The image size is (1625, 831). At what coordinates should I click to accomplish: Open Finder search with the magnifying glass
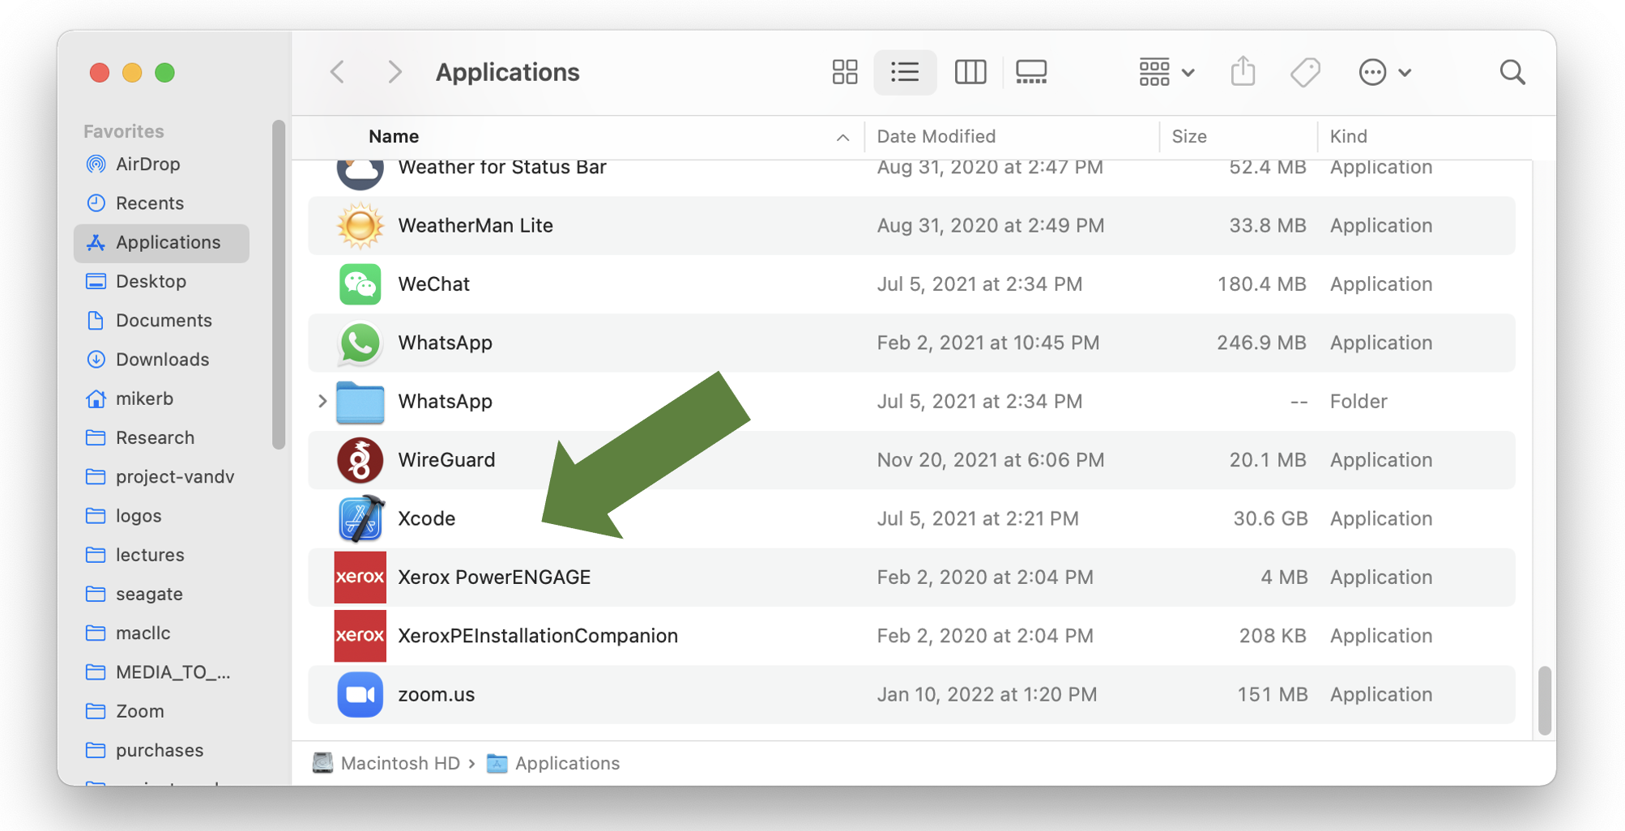coord(1512,72)
